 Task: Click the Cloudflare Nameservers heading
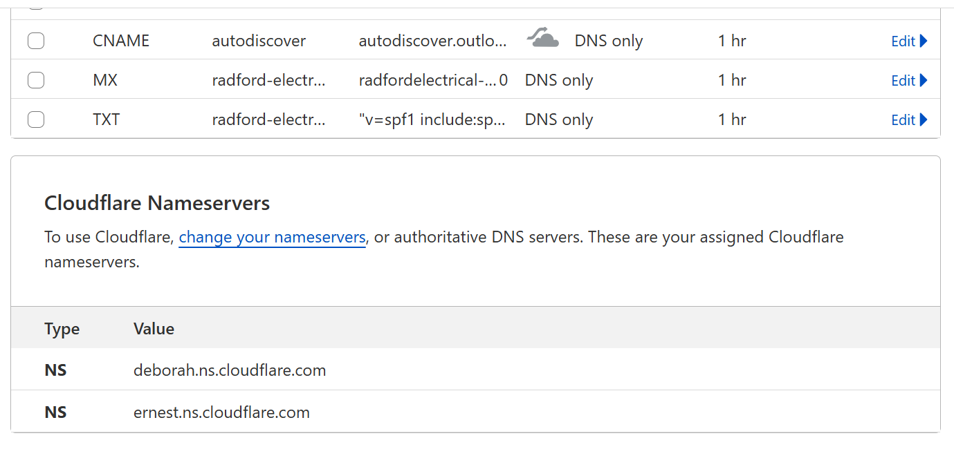[x=157, y=203]
